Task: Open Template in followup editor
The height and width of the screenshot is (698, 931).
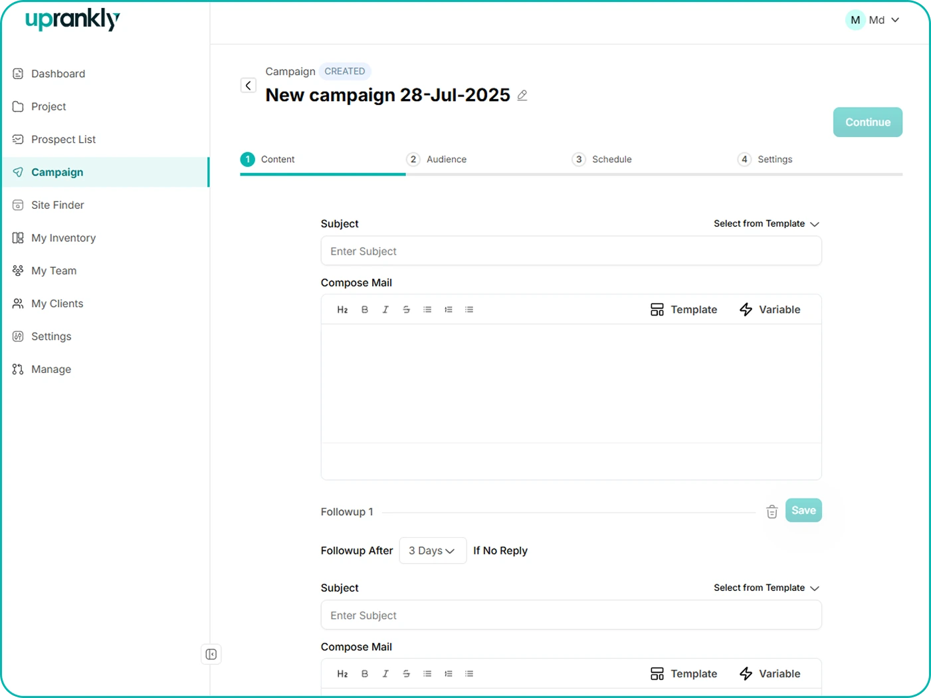Action: pyautogui.click(x=684, y=674)
